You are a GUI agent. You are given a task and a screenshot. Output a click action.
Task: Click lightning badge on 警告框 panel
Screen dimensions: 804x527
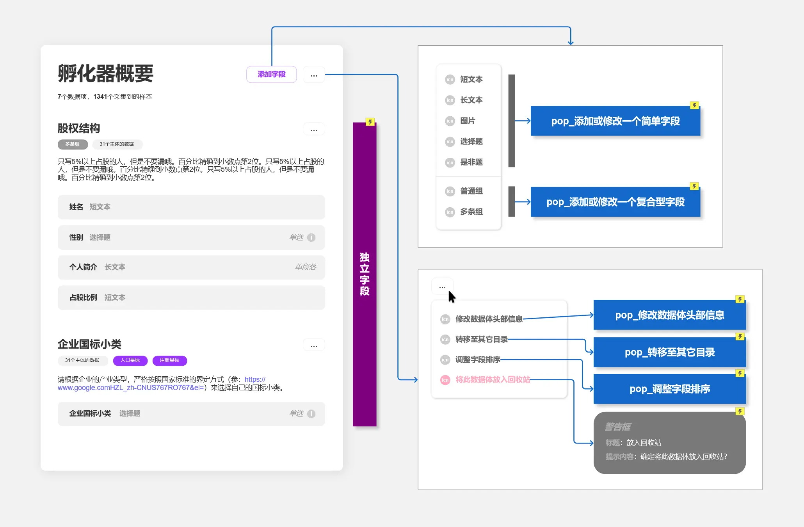tap(740, 411)
